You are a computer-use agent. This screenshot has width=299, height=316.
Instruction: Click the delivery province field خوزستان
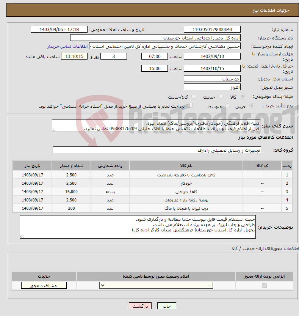[x=212, y=79]
